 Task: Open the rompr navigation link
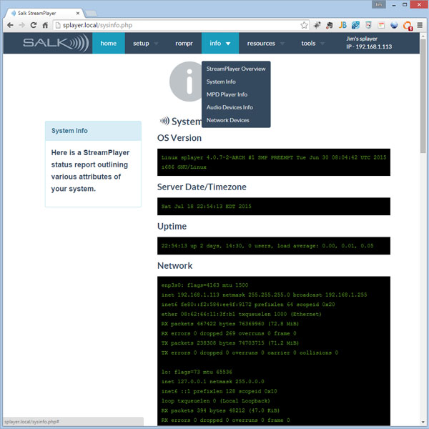(184, 43)
